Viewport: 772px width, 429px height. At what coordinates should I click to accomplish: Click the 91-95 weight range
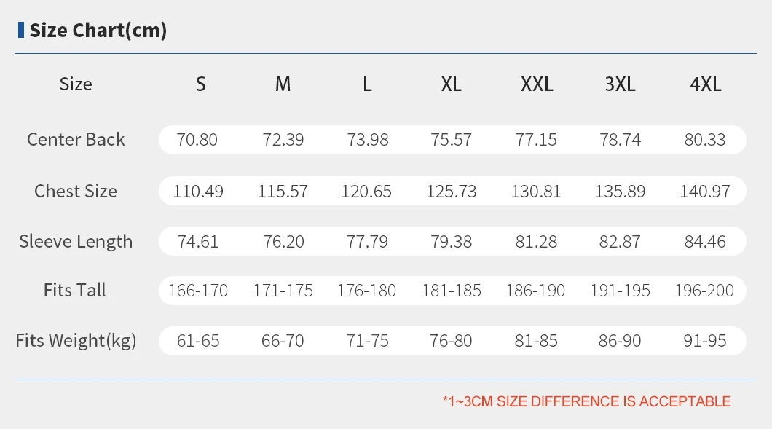point(705,340)
